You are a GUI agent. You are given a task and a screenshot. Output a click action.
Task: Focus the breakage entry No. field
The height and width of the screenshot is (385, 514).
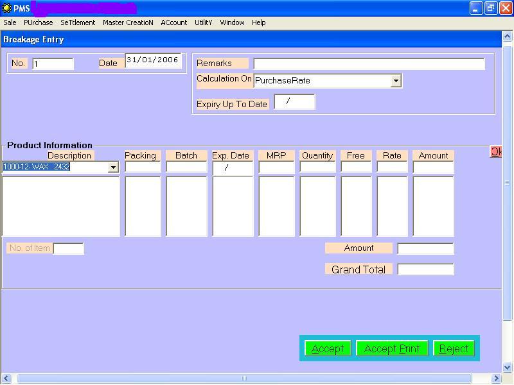coord(53,64)
